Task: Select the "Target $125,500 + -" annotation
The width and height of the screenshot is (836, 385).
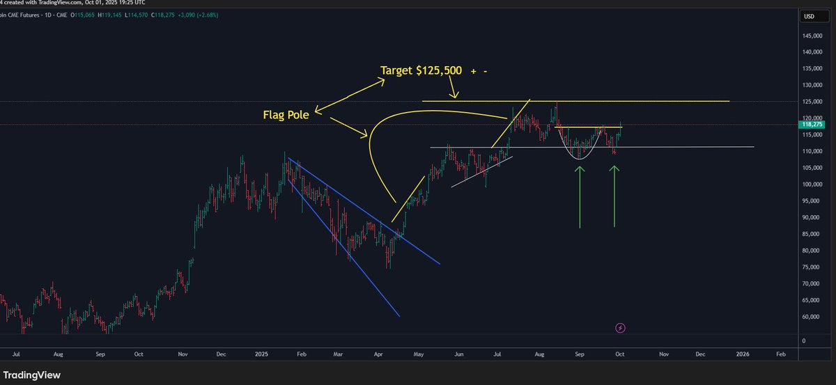Action: point(433,70)
